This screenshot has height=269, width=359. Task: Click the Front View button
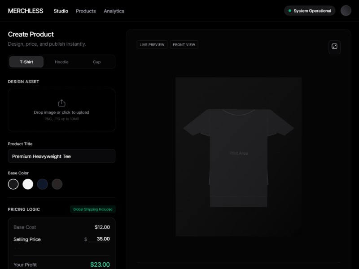[x=184, y=44]
